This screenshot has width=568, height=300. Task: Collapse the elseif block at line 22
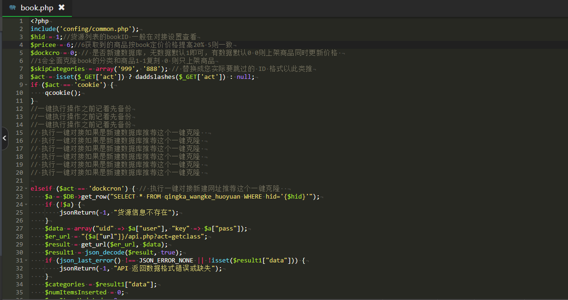[x=26, y=188]
